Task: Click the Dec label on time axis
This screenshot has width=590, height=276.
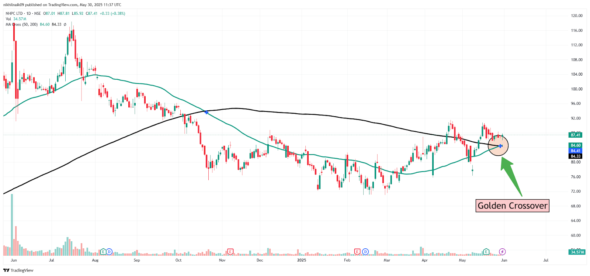Action: [260, 260]
